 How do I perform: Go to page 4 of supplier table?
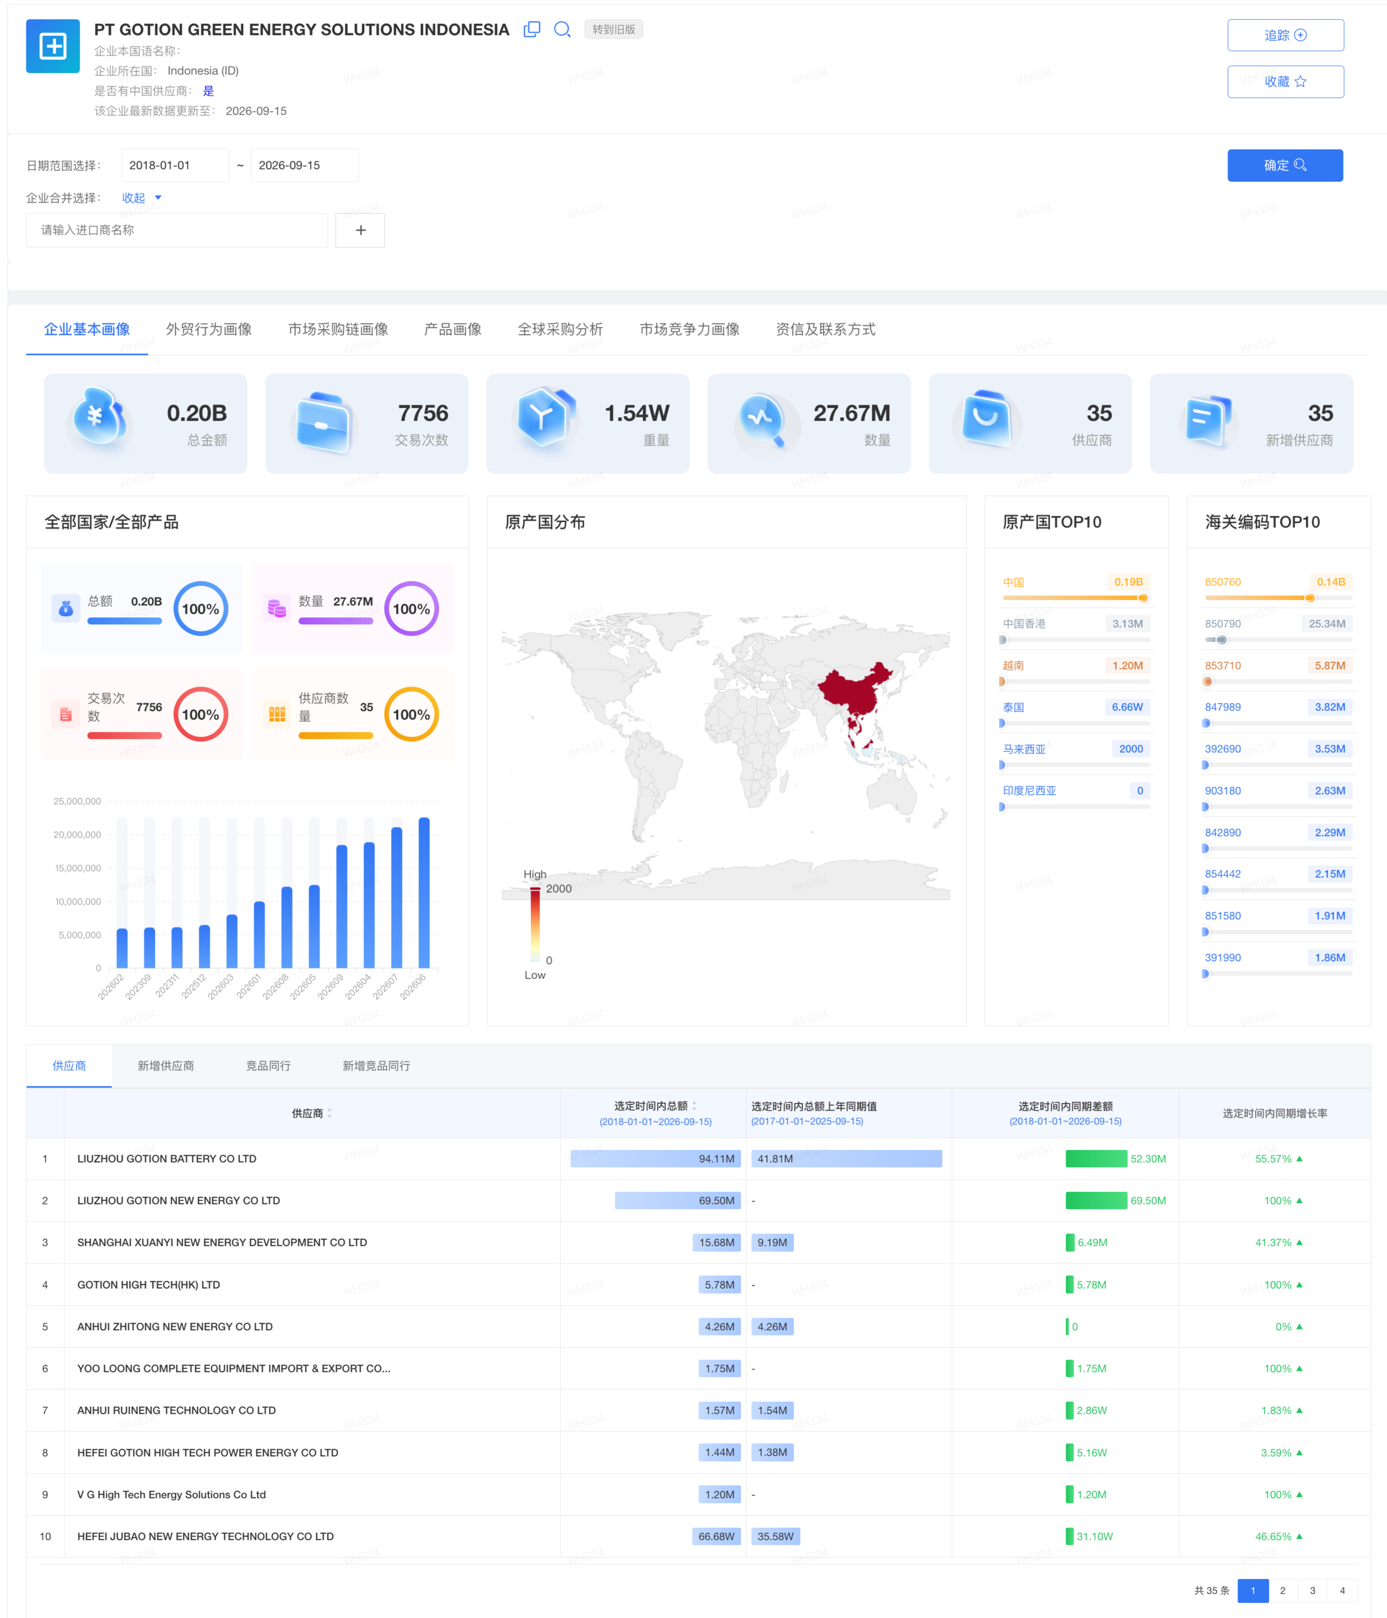tap(1343, 1591)
